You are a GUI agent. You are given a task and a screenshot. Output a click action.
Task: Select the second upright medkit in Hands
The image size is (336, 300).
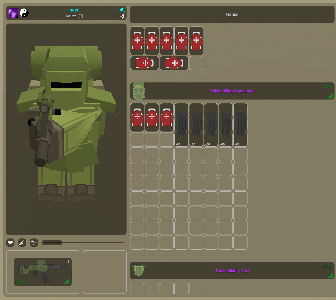click(152, 41)
